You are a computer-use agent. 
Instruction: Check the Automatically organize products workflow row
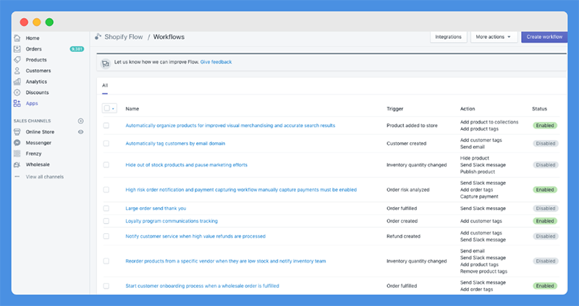click(106, 126)
